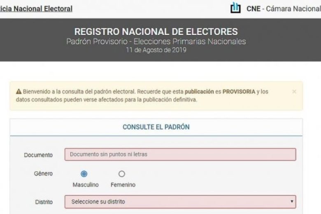
Task: Click the Distrito field label
Action: point(44,202)
